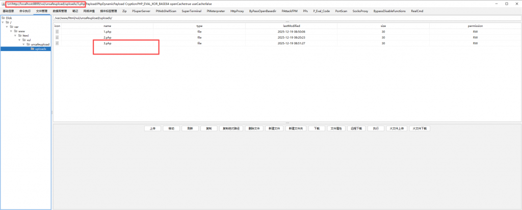Select file 2.php in the list
Viewport: 522px width, 210px height.
(107, 37)
